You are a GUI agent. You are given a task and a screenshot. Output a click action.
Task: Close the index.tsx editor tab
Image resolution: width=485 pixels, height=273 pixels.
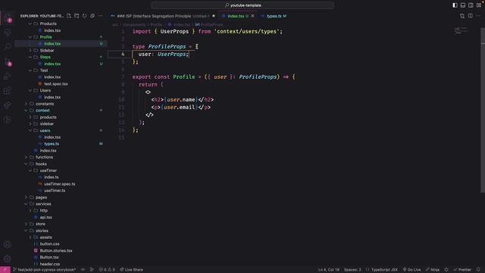click(x=252, y=16)
